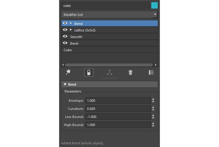Select the Smooth modifier
This screenshot has width=219, height=147.
(109, 37)
